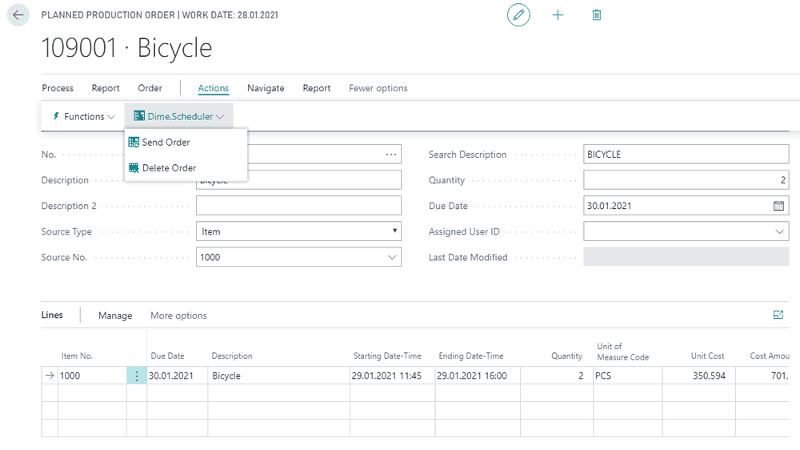Click the back arrow icon

coord(18,14)
